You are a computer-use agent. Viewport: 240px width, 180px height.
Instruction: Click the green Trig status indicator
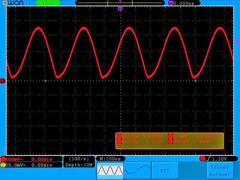click(48, 3)
